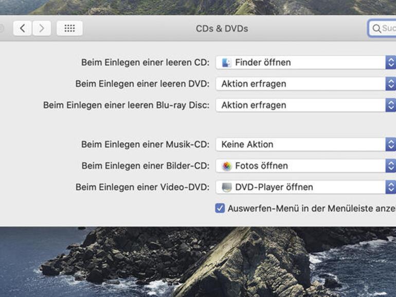Open the Musik-CD action dropdown
Screen dimensions: 396x297
tap(303, 144)
